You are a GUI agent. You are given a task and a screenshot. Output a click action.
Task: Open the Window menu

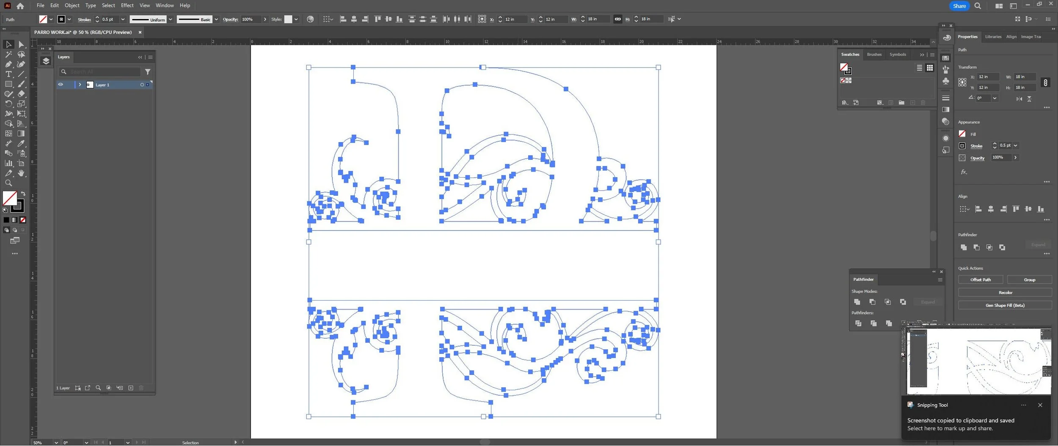click(x=165, y=5)
